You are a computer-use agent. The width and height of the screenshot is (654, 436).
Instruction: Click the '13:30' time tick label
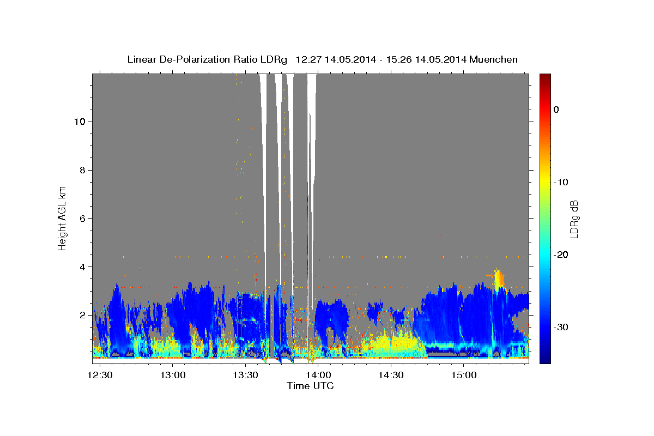pos(246,376)
